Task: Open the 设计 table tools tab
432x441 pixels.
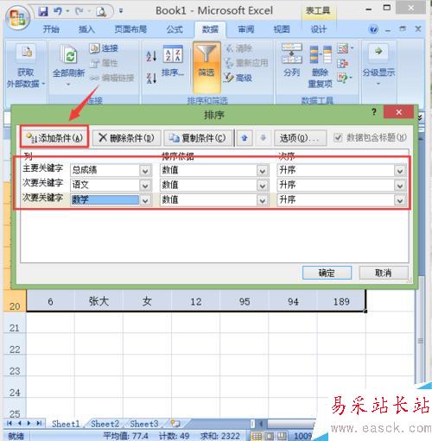Action: pos(318,29)
